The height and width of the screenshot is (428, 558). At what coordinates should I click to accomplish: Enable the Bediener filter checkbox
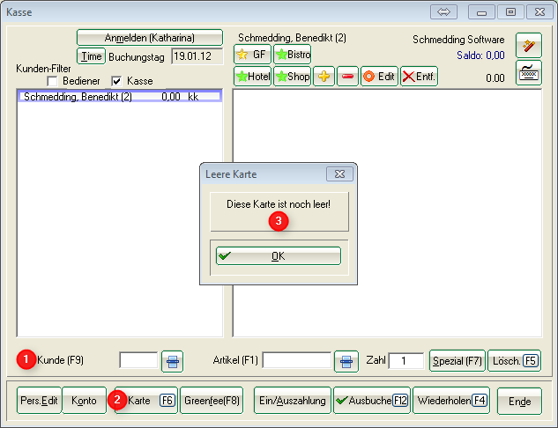[x=52, y=81]
